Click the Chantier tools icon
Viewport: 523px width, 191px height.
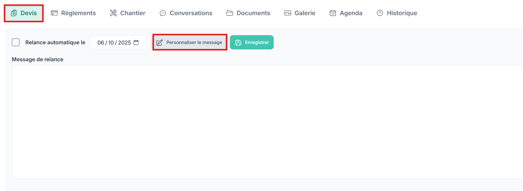(113, 13)
